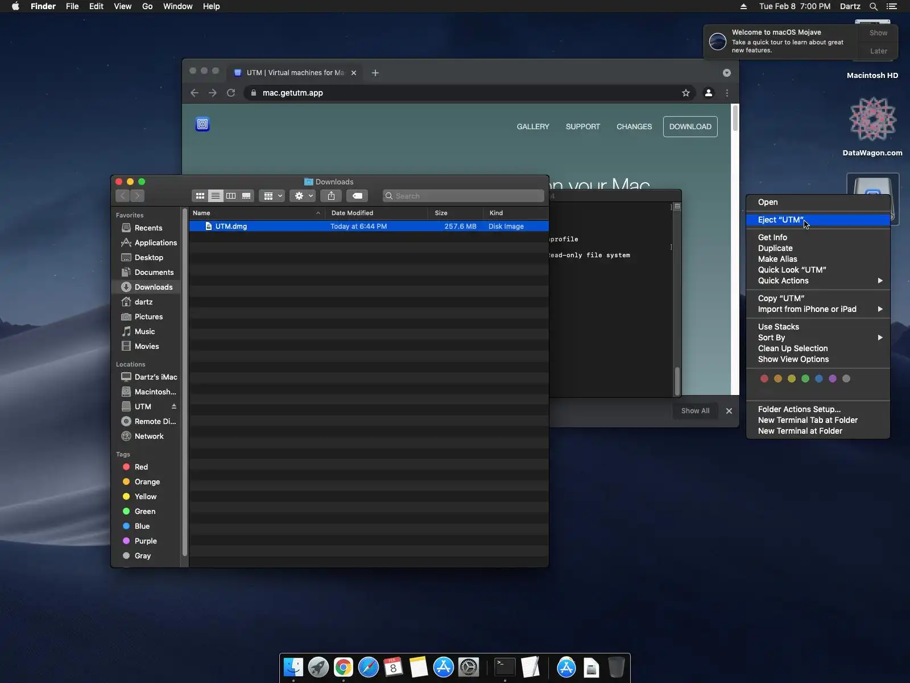Open Finder group-by dropdown
910x683 pixels.
pos(272,196)
